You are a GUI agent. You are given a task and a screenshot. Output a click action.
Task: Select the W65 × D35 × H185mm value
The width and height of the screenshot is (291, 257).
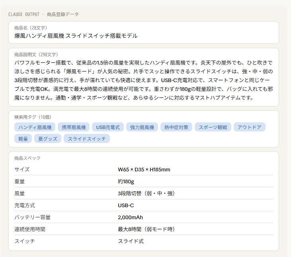[x=144, y=169]
